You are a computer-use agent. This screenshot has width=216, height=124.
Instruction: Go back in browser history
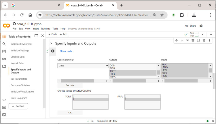(5, 15)
